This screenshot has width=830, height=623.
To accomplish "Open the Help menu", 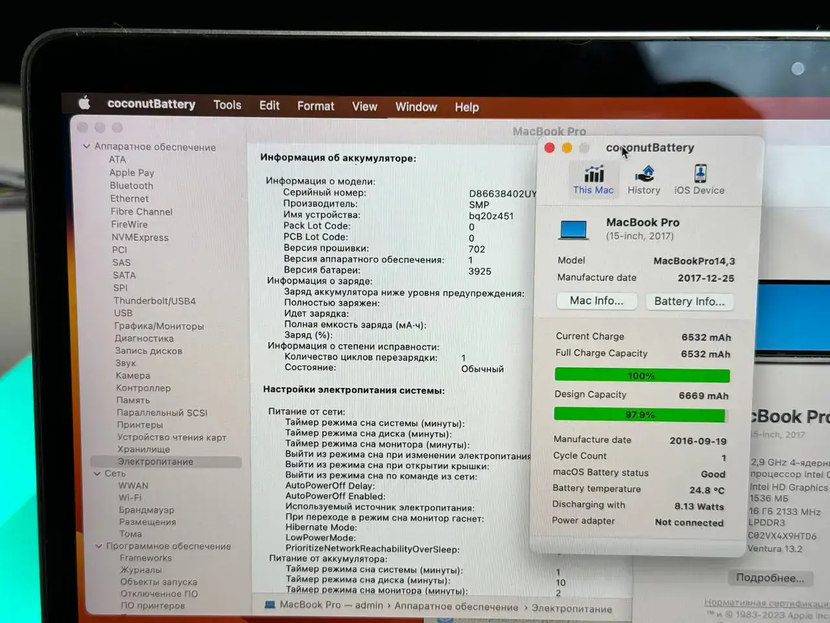I will (x=467, y=107).
